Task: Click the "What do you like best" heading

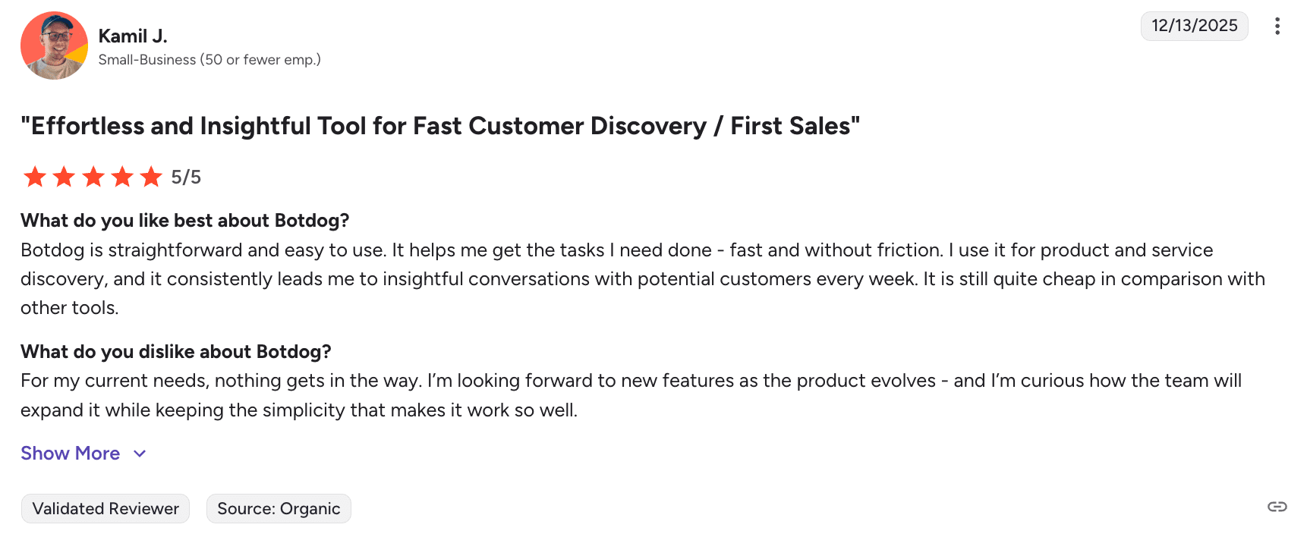Action: 185,221
